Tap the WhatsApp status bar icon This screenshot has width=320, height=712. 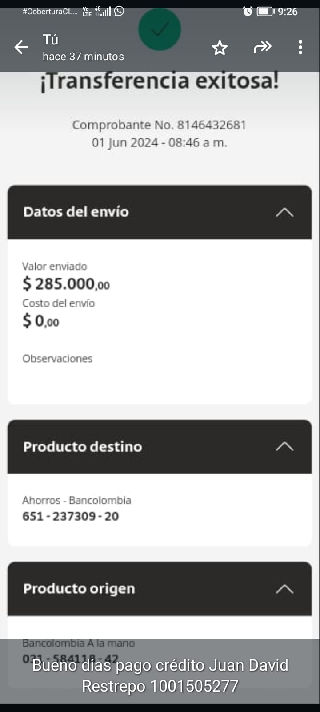pos(119,12)
